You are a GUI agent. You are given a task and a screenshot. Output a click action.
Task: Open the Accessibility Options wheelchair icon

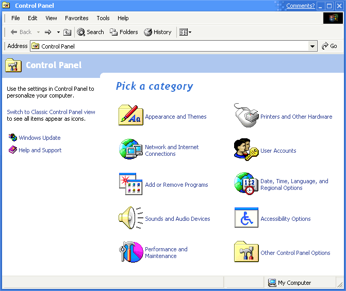tap(246, 218)
